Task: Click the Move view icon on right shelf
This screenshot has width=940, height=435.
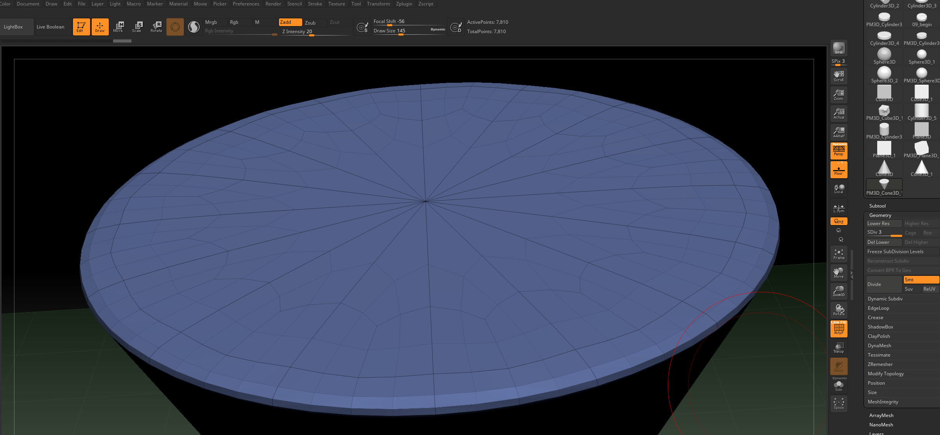Action: [x=839, y=273]
